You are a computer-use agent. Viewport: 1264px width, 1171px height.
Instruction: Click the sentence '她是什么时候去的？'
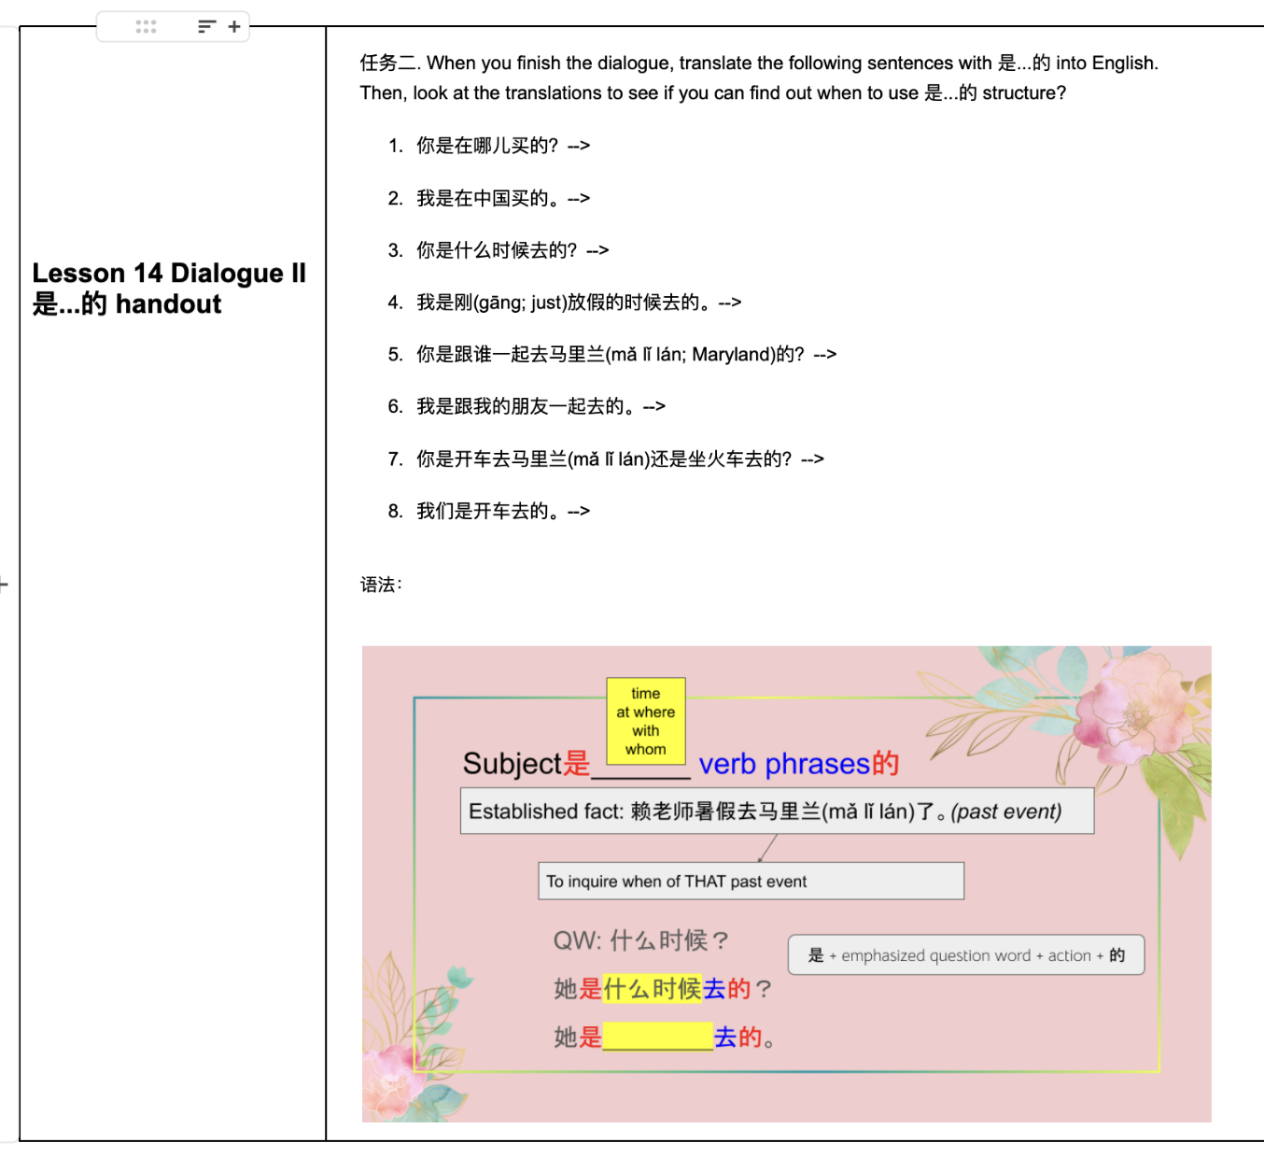663,989
